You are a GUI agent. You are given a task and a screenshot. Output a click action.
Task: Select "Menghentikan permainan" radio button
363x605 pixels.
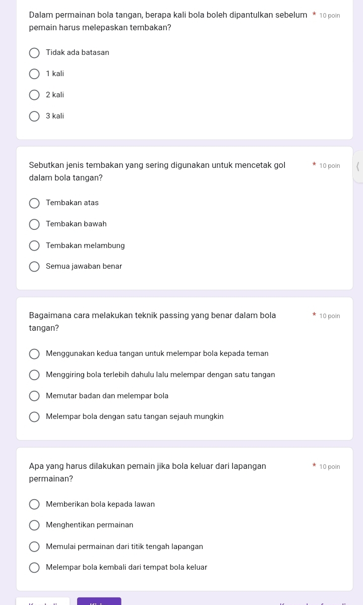coord(34,525)
